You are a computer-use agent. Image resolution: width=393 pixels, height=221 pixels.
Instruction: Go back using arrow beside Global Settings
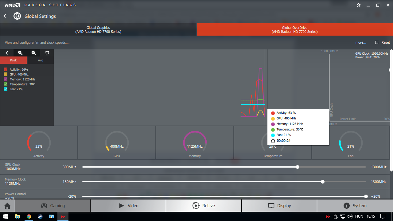click(5, 16)
